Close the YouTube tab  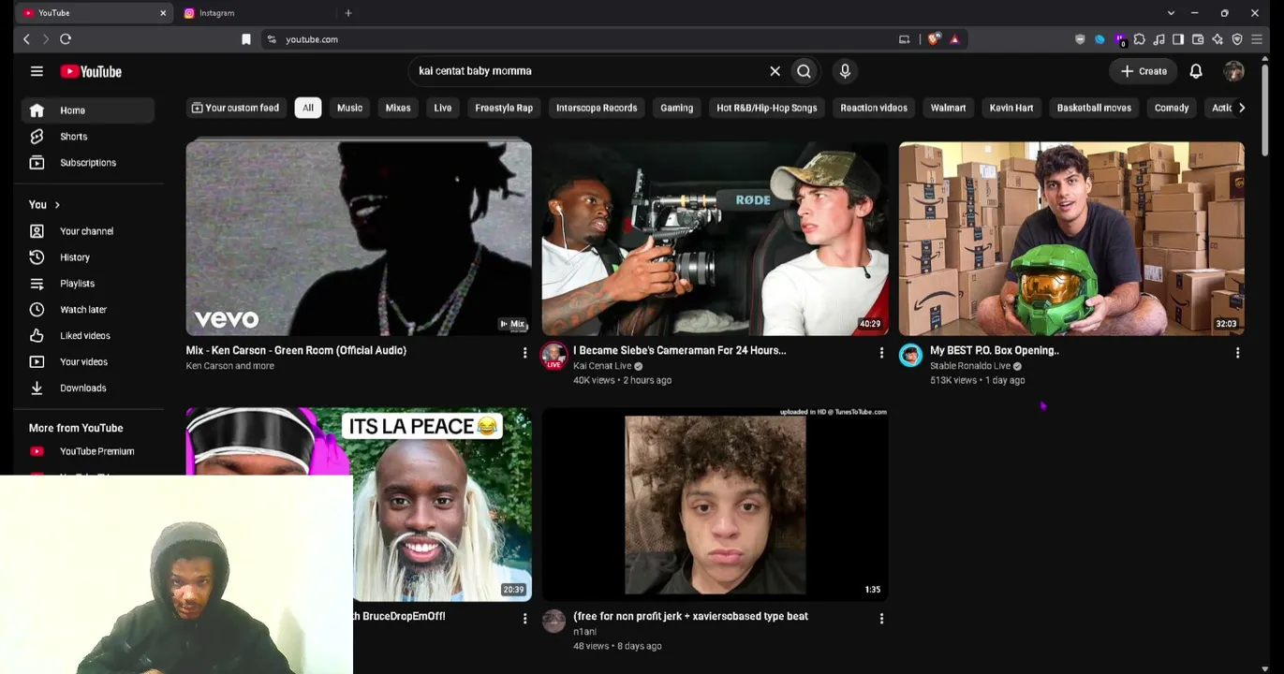[163, 13]
